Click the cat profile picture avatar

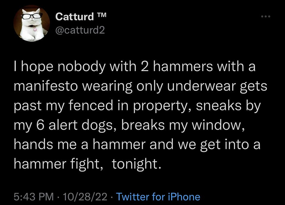[x=31, y=24]
